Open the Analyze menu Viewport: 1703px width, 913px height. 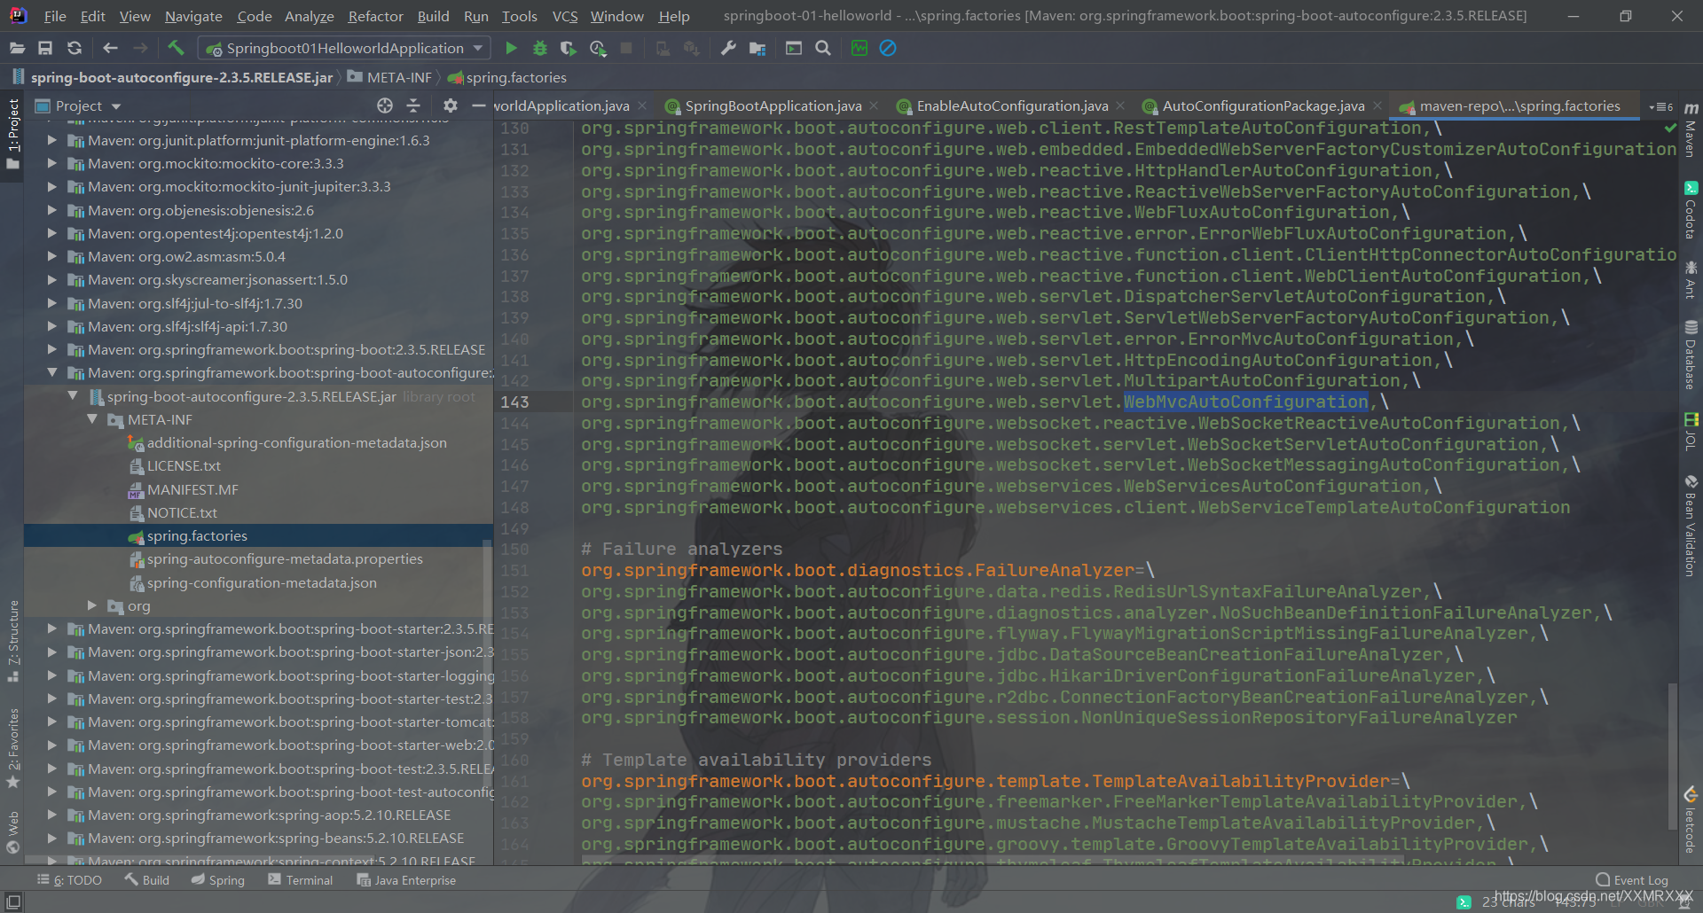[309, 16]
